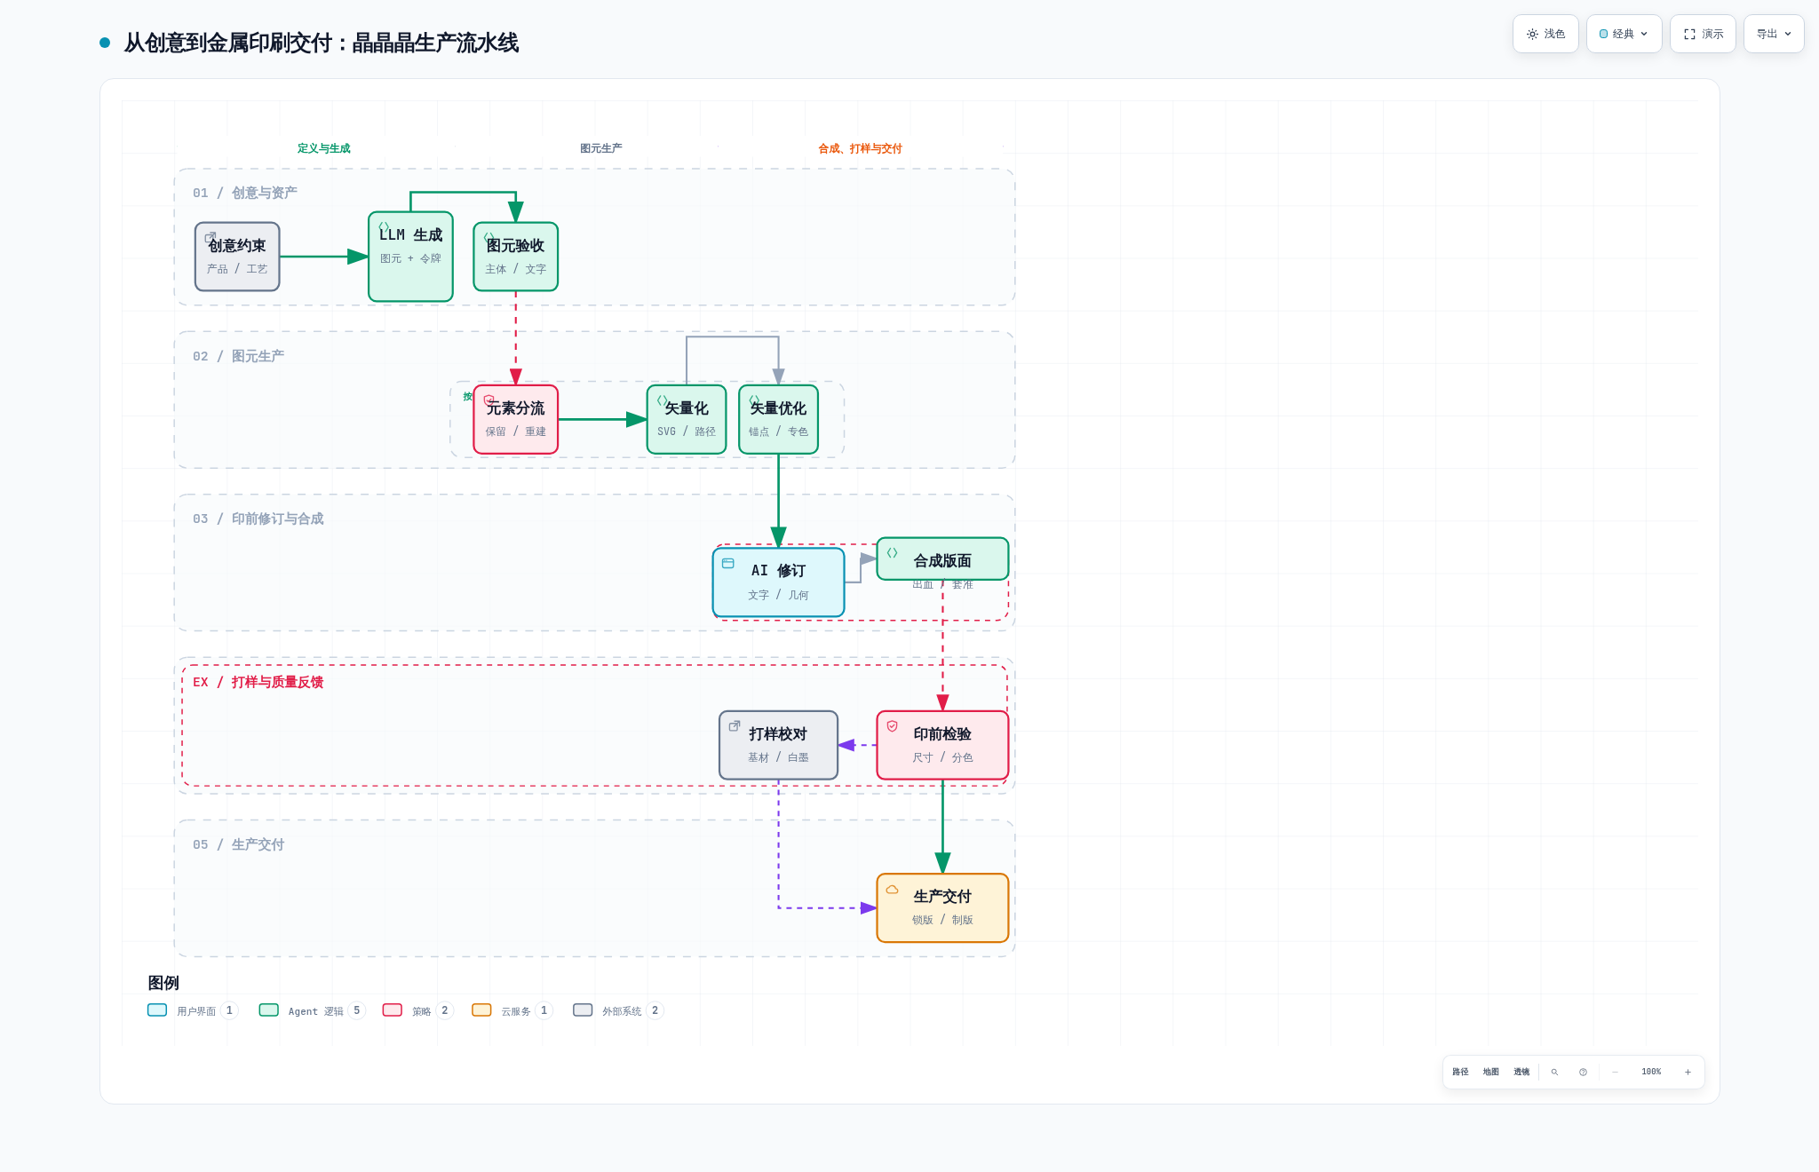The width and height of the screenshot is (1819, 1172).
Task: Switch to the 地图 map view
Action: 1490,1072
